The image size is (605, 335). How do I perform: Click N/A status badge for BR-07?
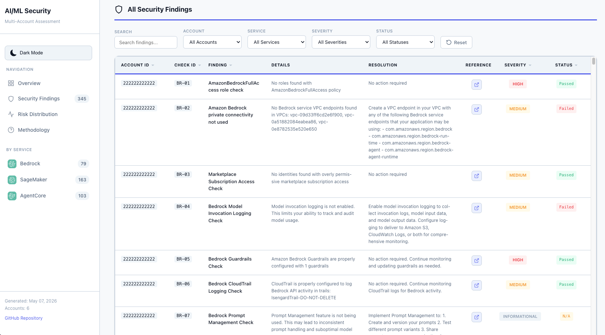pos(566,316)
